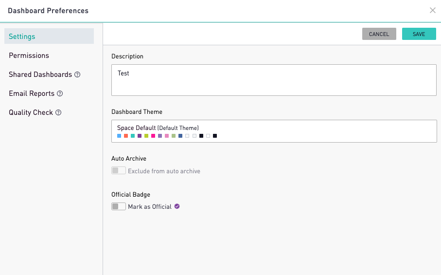Click into the Description text field
Image resolution: width=441 pixels, height=275 pixels.
[x=274, y=80]
